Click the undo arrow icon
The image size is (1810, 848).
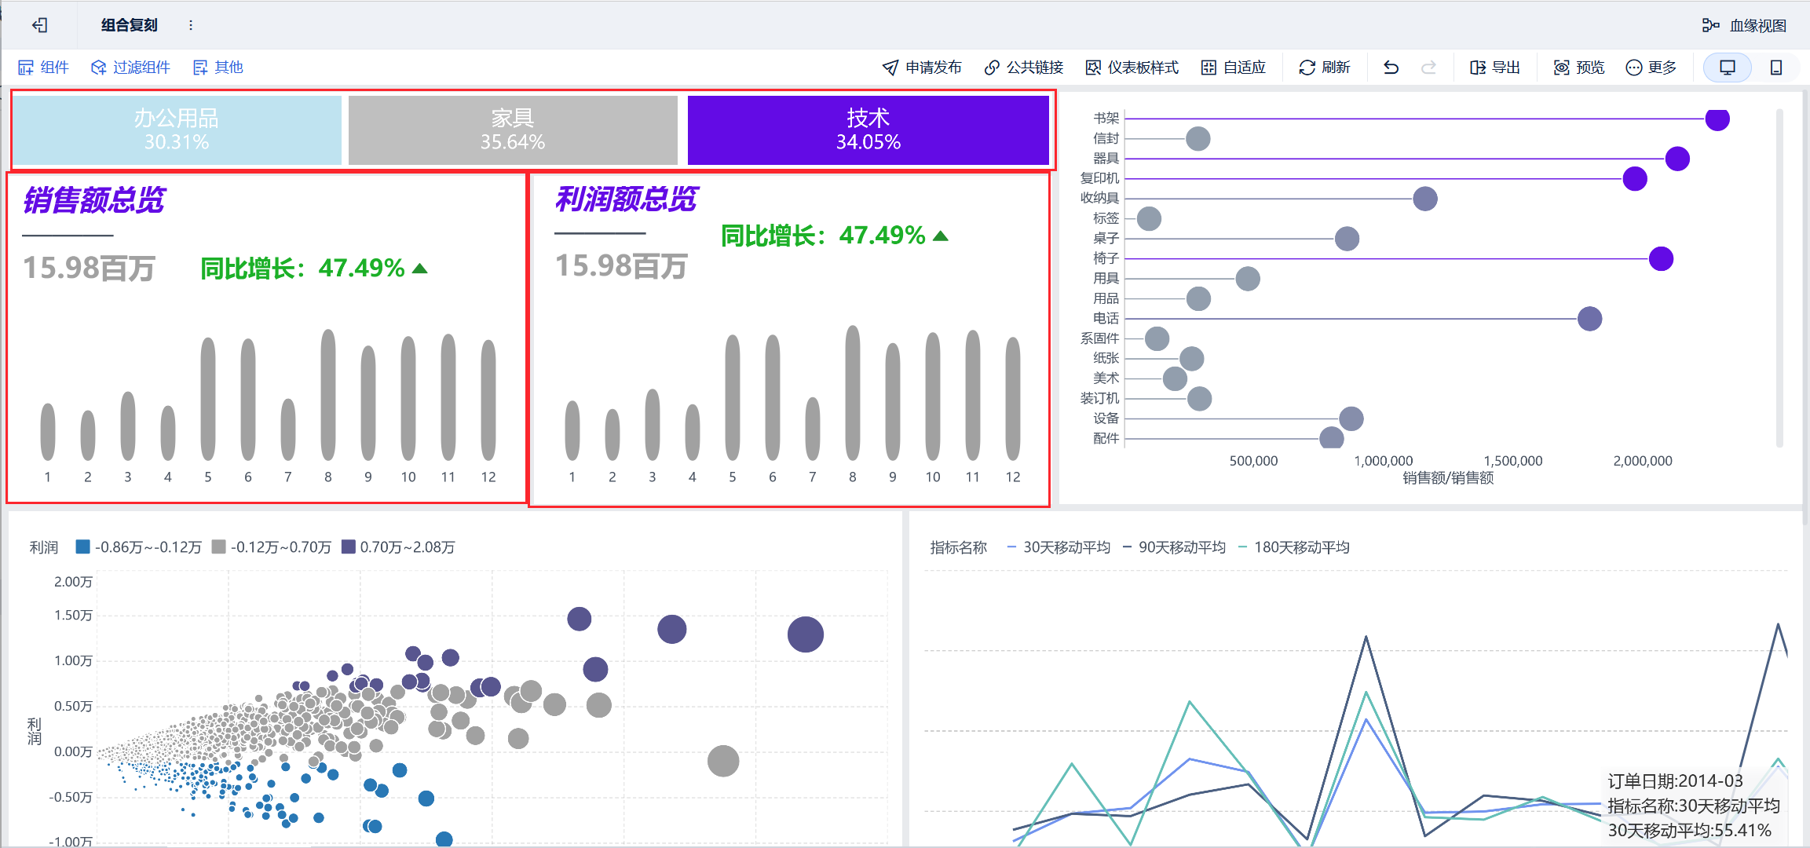1391,68
